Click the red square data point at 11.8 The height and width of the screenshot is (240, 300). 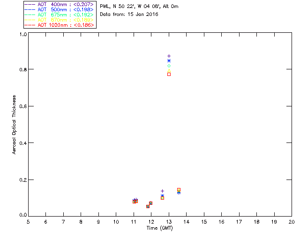click(148, 207)
